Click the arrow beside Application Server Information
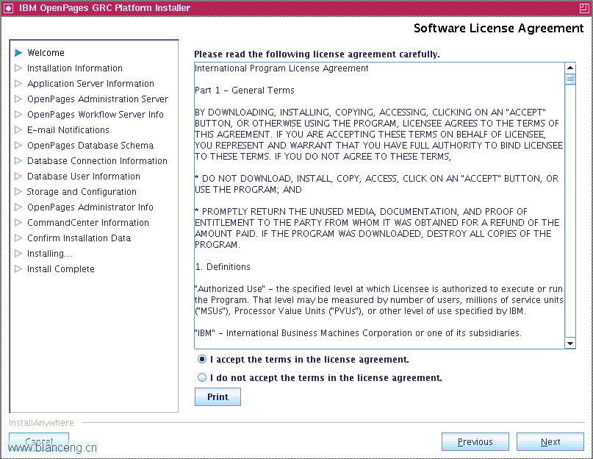This screenshot has height=459, width=593. (x=18, y=84)
